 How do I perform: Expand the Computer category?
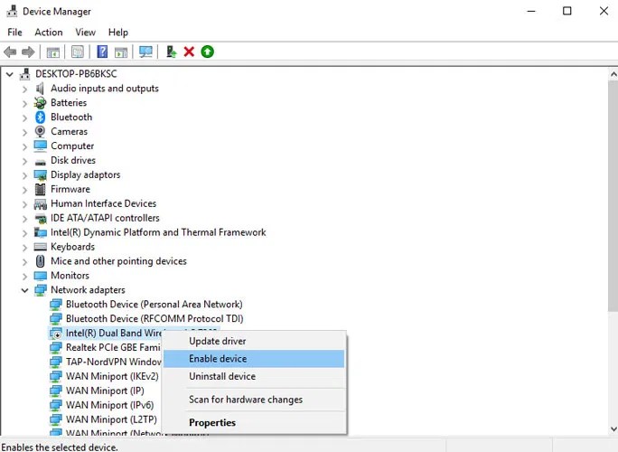point(24,146)
